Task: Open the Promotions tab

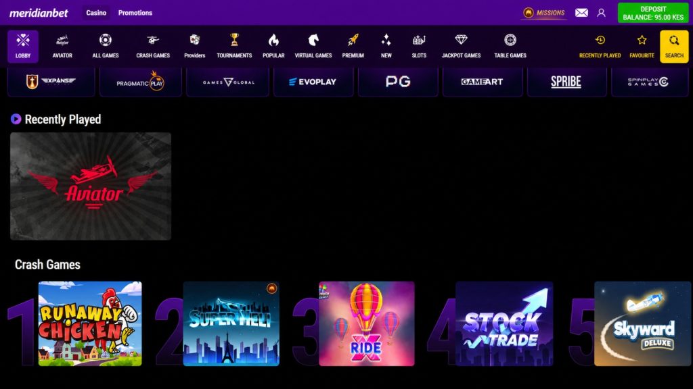Action: click(x=135, y=13)
